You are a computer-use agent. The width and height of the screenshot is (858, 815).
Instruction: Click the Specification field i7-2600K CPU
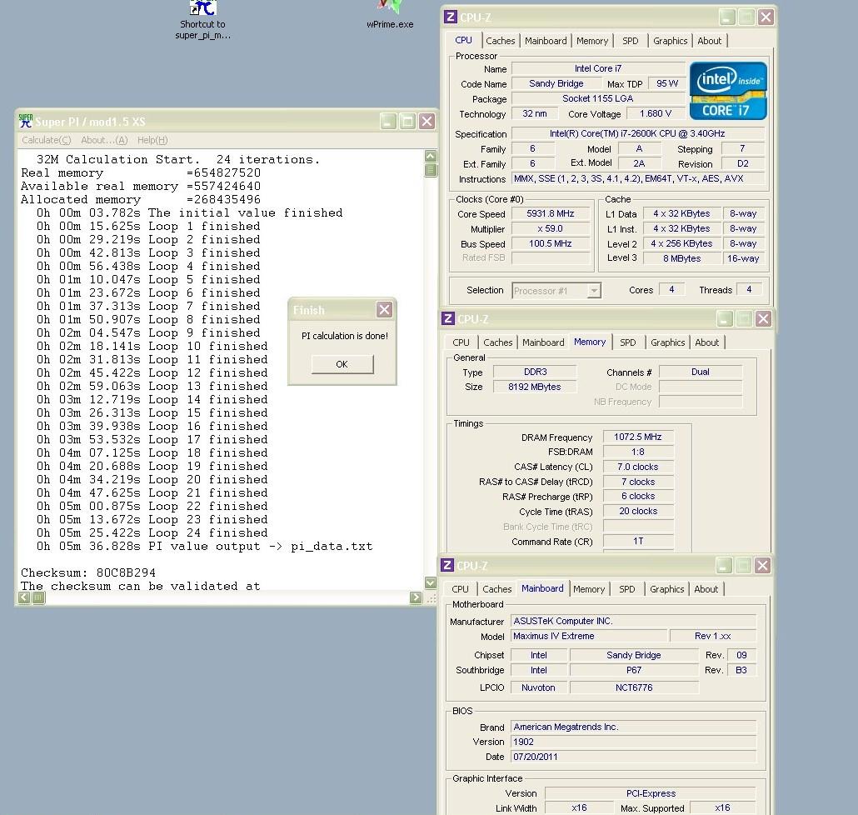(637, 133)
